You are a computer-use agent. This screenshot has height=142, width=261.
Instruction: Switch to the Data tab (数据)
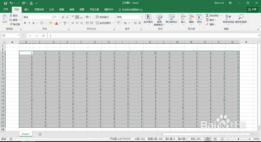pyautogui.click(x=62, y=9)
